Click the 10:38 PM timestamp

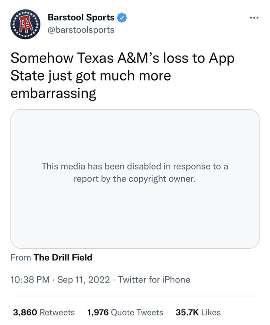point(30,279)
